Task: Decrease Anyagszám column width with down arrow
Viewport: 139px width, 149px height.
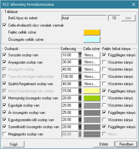Action: [x=80, y=64]
